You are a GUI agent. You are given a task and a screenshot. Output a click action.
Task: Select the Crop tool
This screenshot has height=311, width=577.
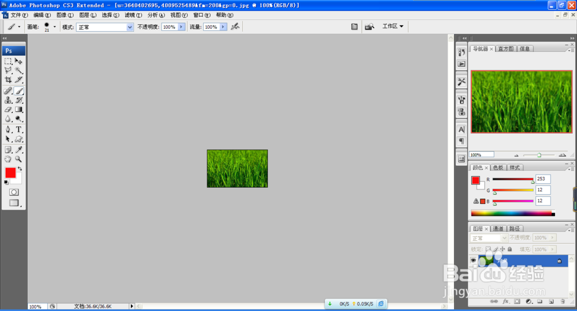point(8,79)
